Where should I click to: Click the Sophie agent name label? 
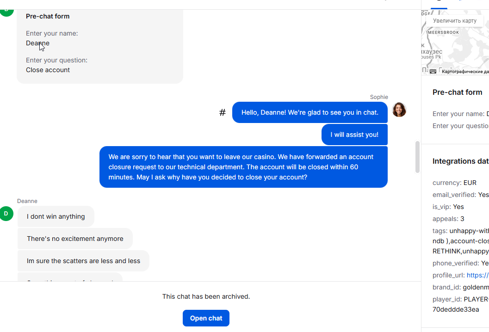(379, 97)
